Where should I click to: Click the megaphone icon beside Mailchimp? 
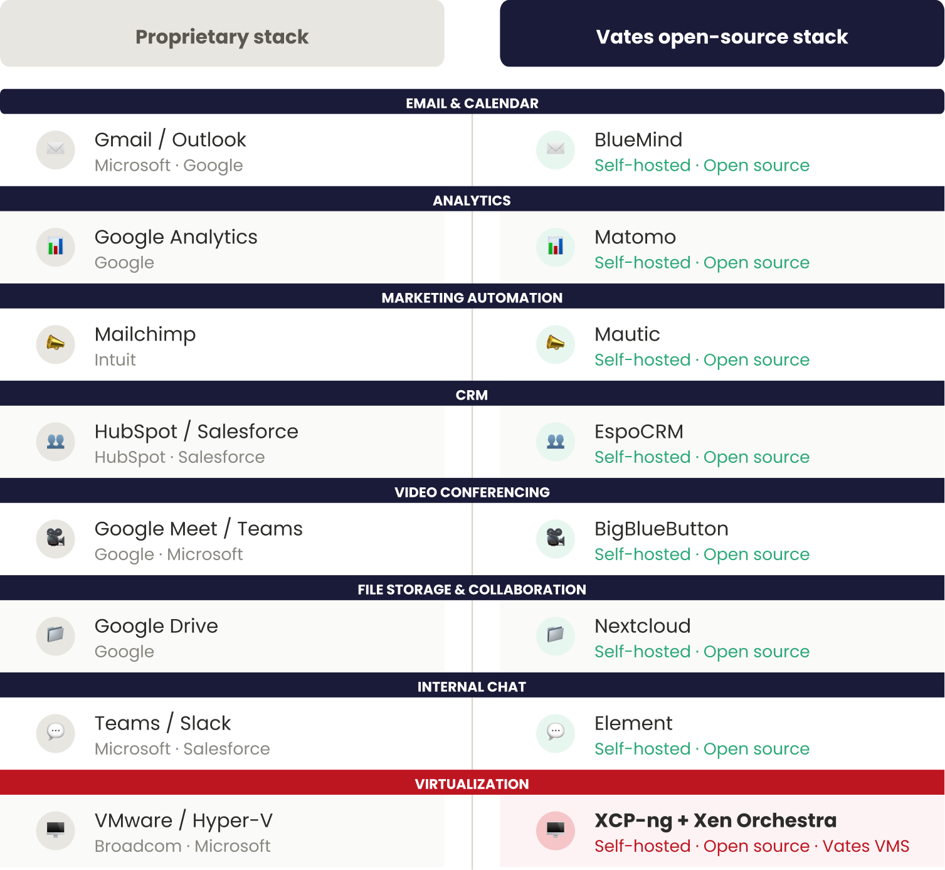coord(56,344)
